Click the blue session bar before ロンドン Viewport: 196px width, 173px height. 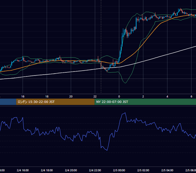pos(8,102)
